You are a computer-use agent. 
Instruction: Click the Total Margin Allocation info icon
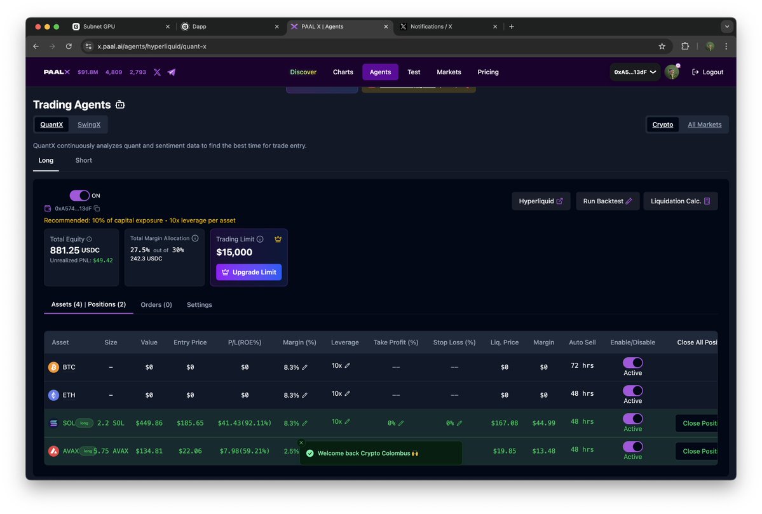[195, 238]
